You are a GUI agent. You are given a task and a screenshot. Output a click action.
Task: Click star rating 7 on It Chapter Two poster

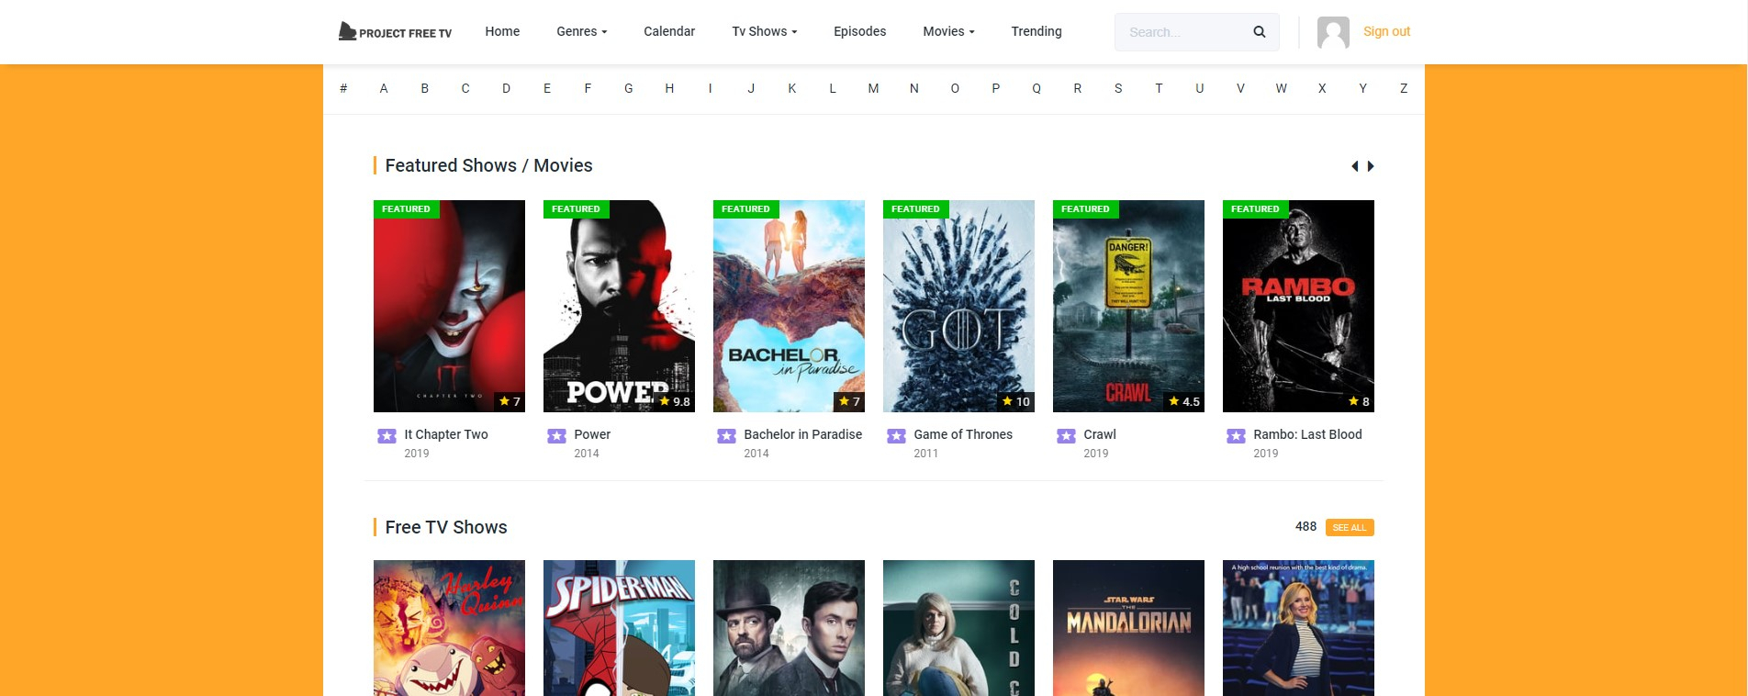point(510,401)
